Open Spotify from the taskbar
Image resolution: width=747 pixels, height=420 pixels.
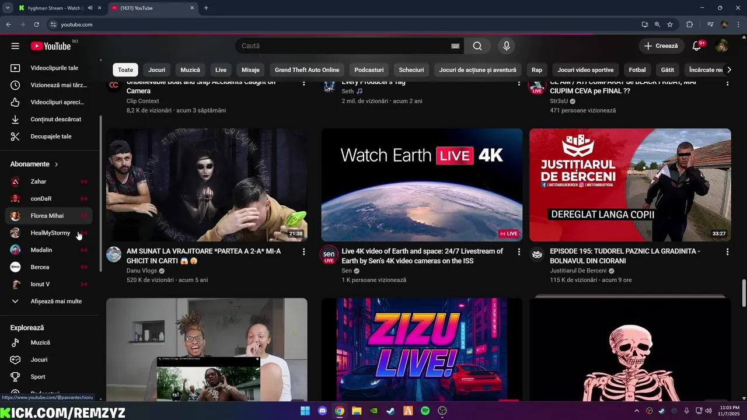(425, 411)
